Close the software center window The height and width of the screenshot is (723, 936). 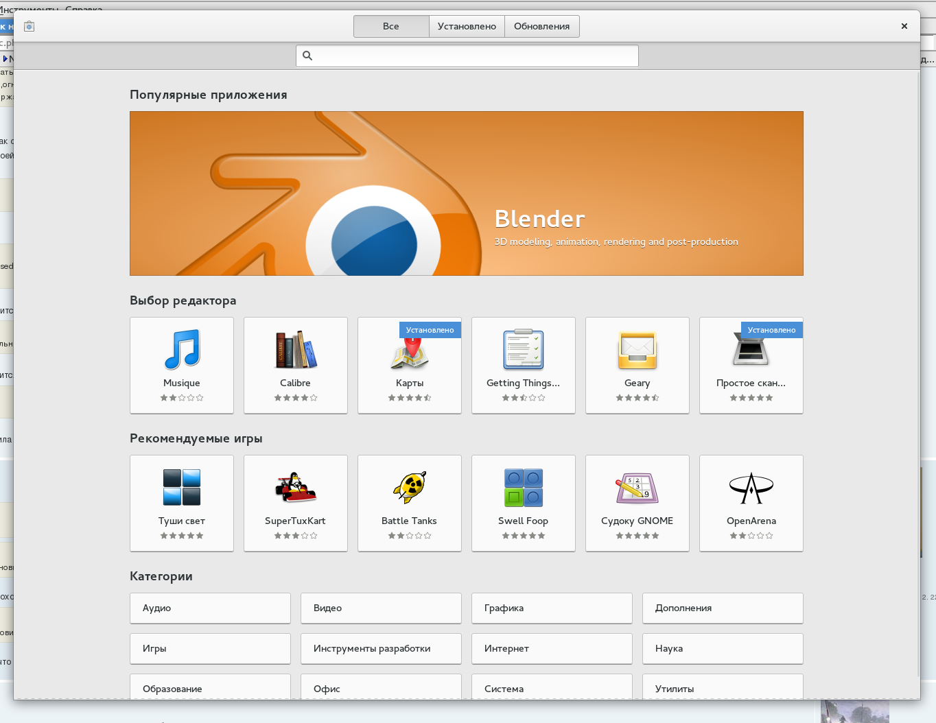[904, 26]
